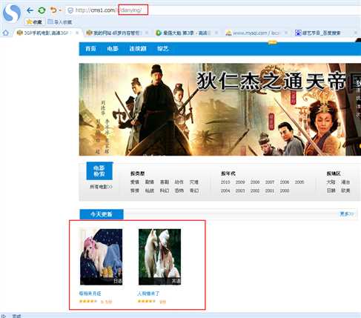Filter movies by year 2006
Screen dimensions: 361x318
click(x=285, y=182)
